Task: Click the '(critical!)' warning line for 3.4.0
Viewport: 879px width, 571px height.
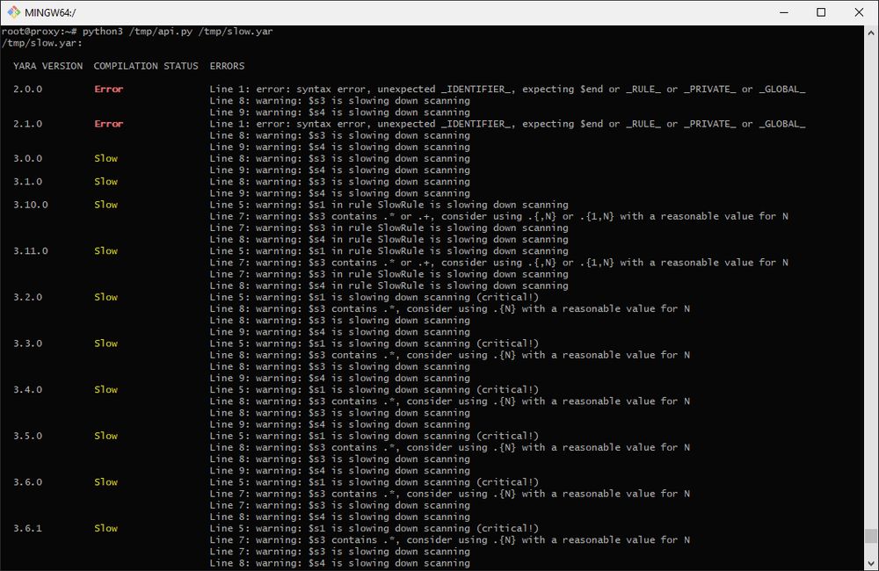Action: [x=374, y=389]
